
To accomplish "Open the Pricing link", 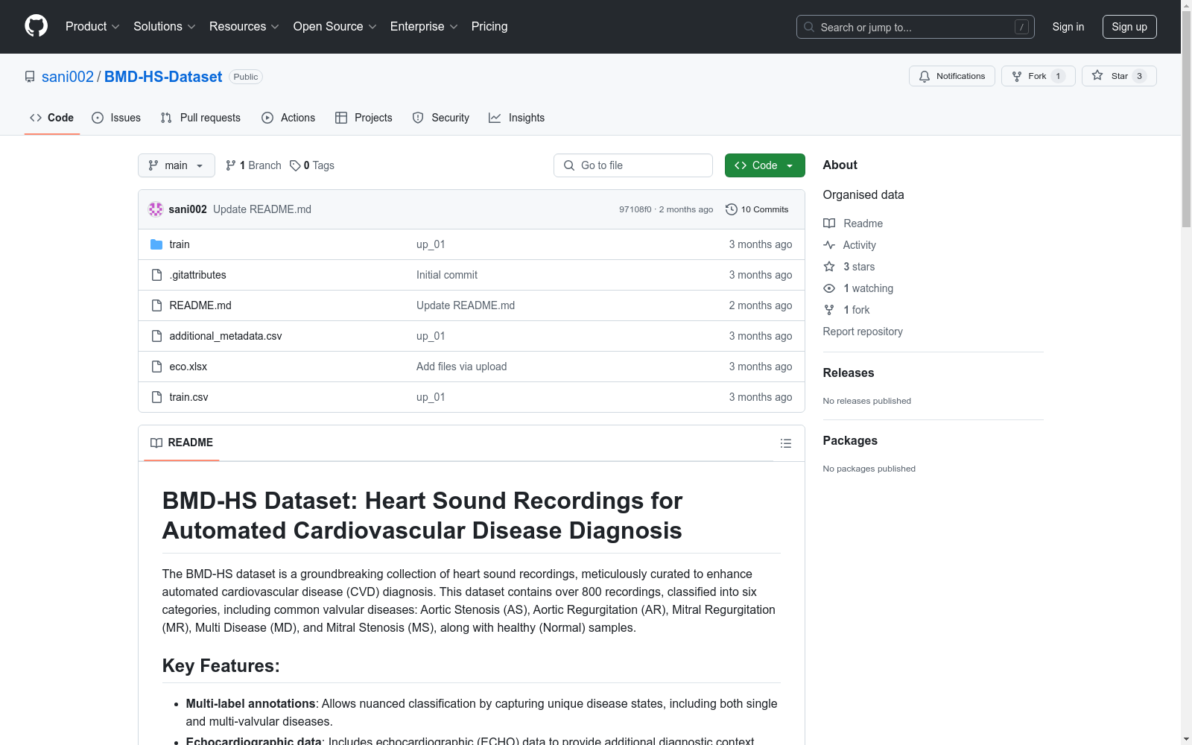I will (x=489, y=27).
